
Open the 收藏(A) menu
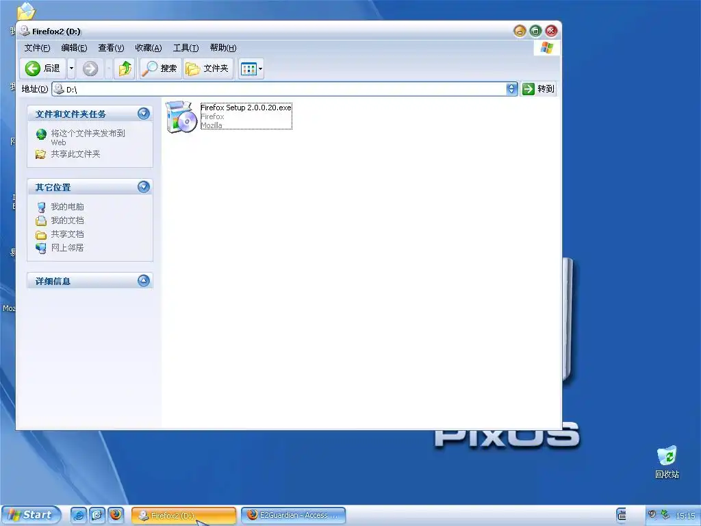[x=149, y=48]
